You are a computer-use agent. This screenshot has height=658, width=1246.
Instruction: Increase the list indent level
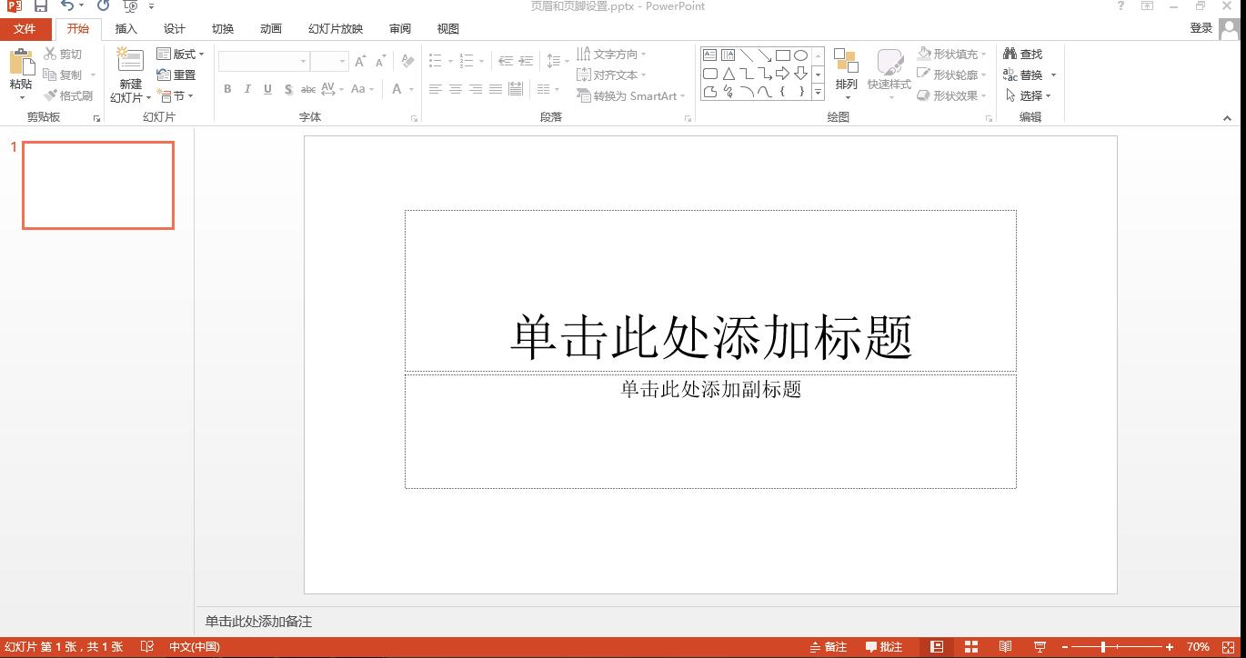pos(526,62)
